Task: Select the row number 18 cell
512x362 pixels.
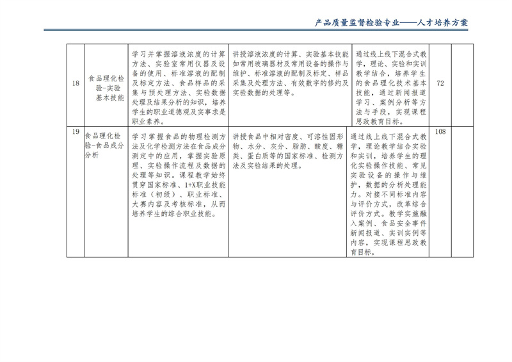Action: point(76,84)
